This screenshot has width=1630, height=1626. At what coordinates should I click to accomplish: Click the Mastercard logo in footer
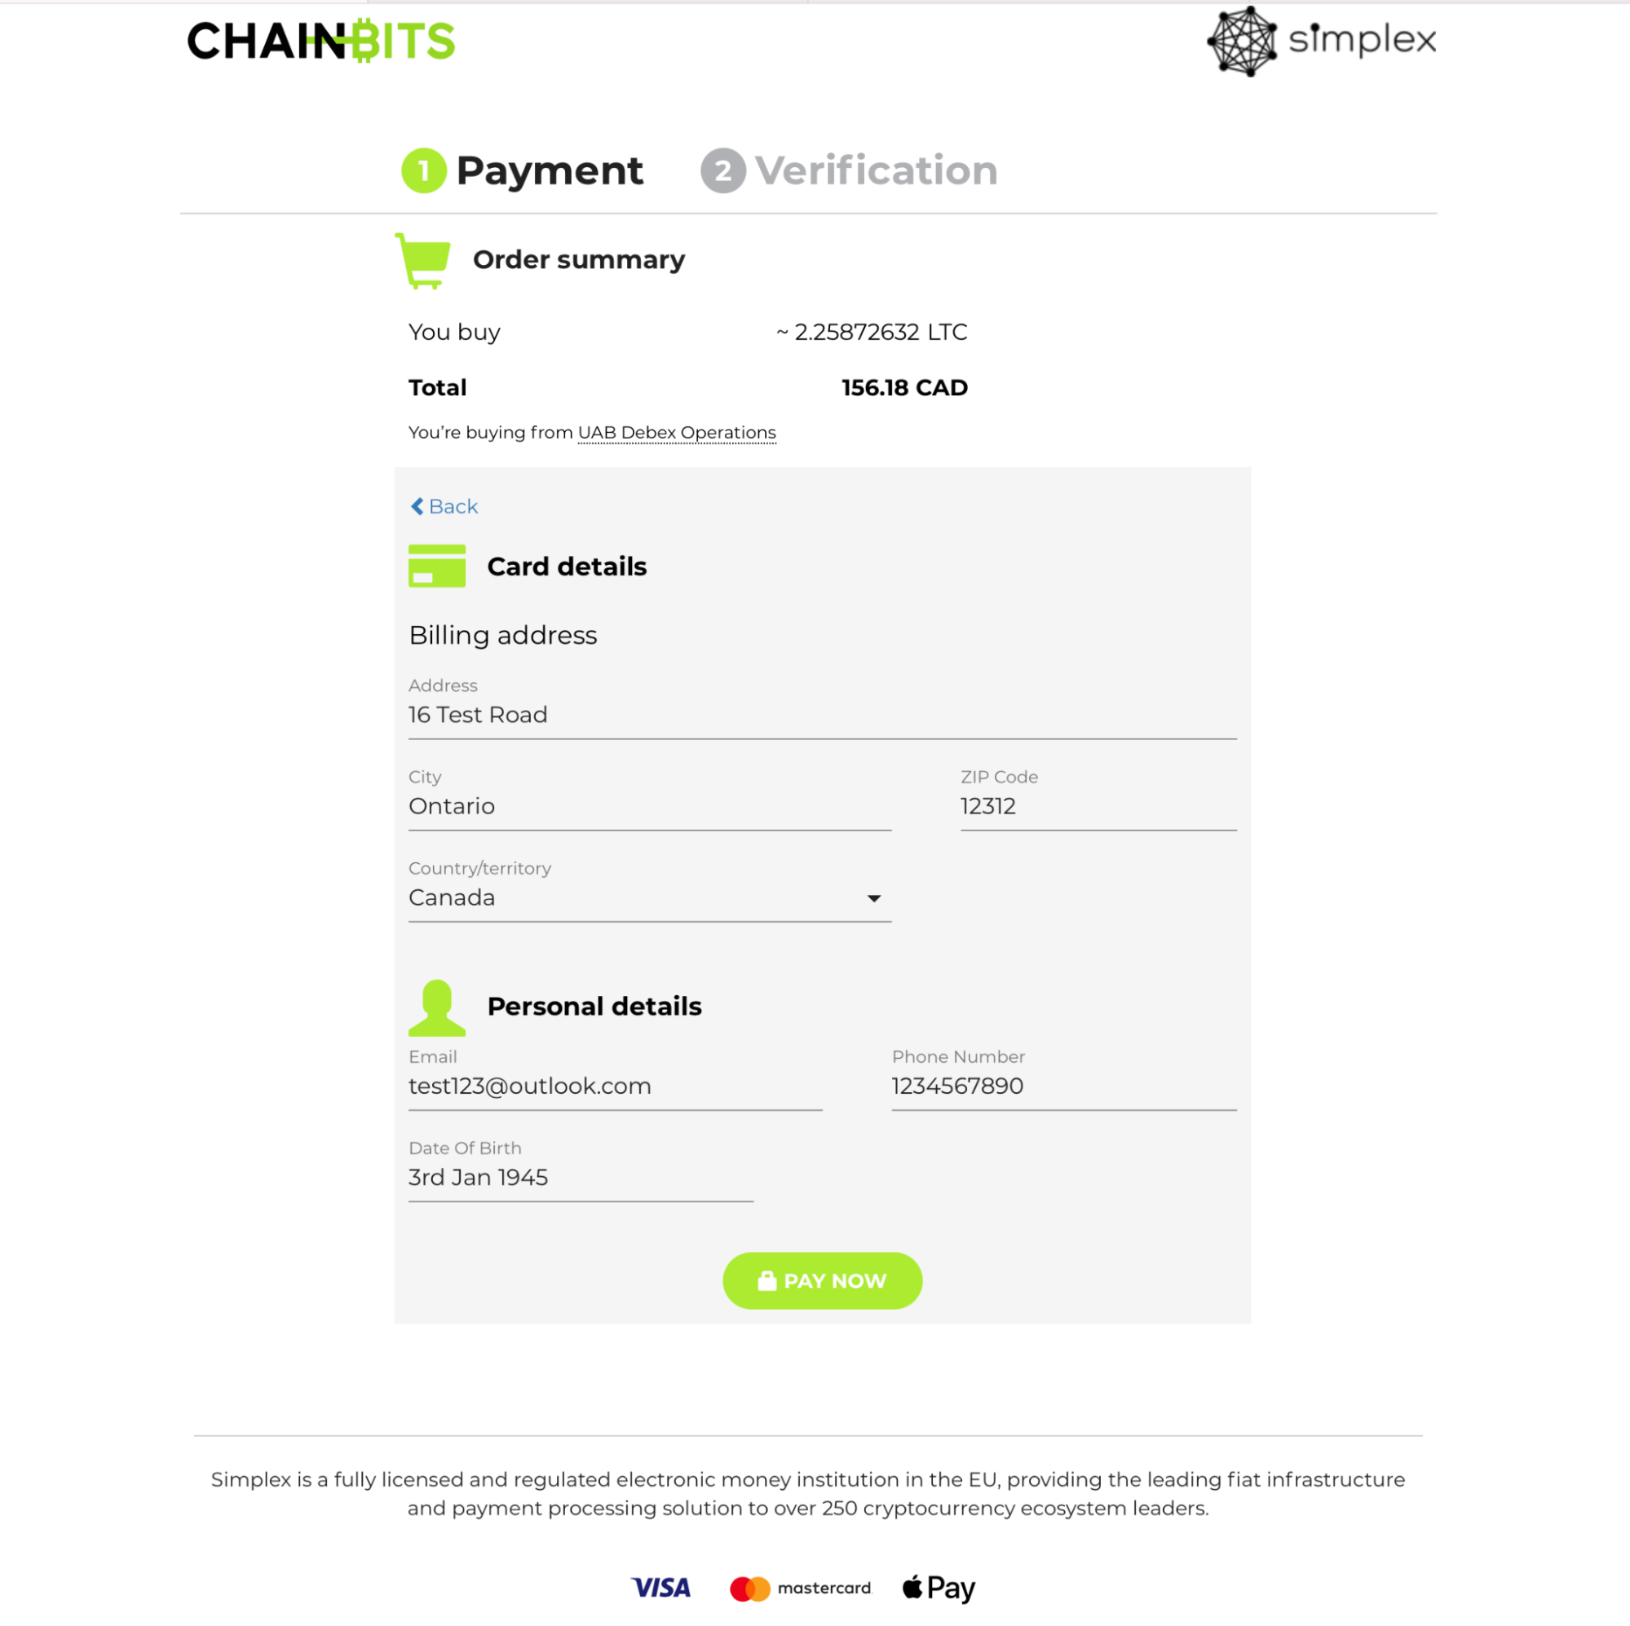click(x=800, y=1588)
